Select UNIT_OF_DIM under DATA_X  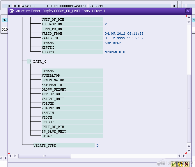[72, 127]
